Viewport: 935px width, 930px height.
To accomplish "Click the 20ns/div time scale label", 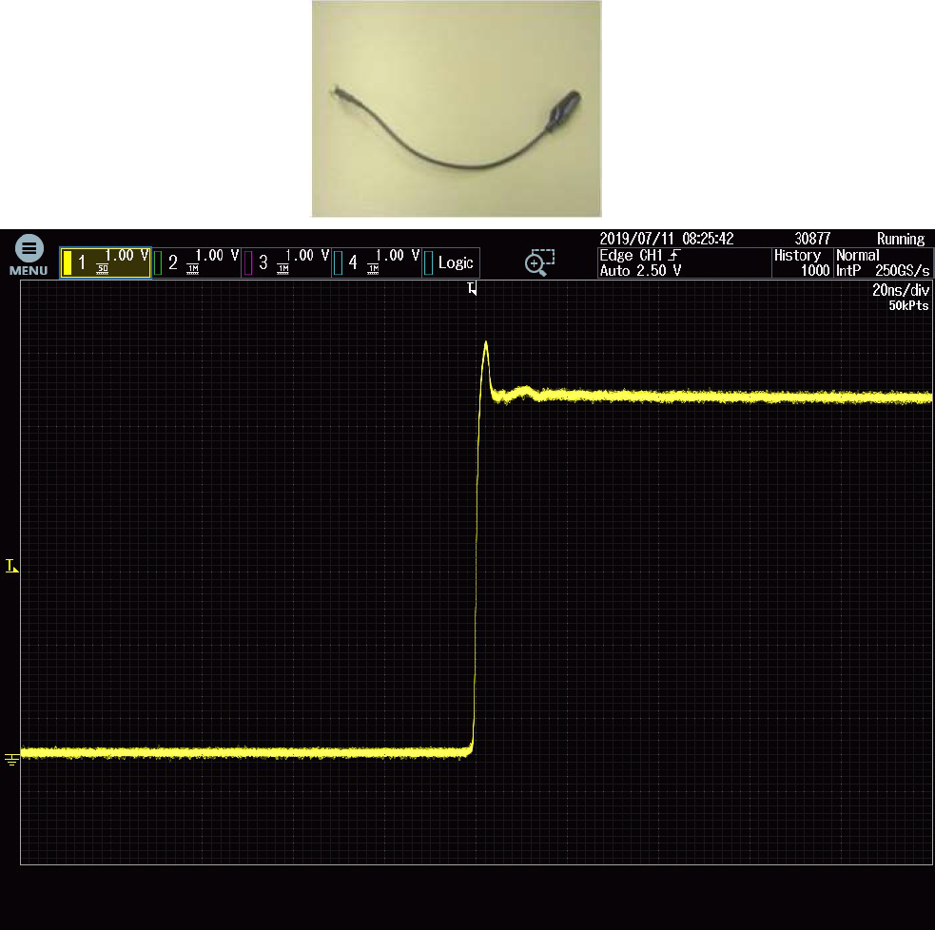I will point(898,291).
